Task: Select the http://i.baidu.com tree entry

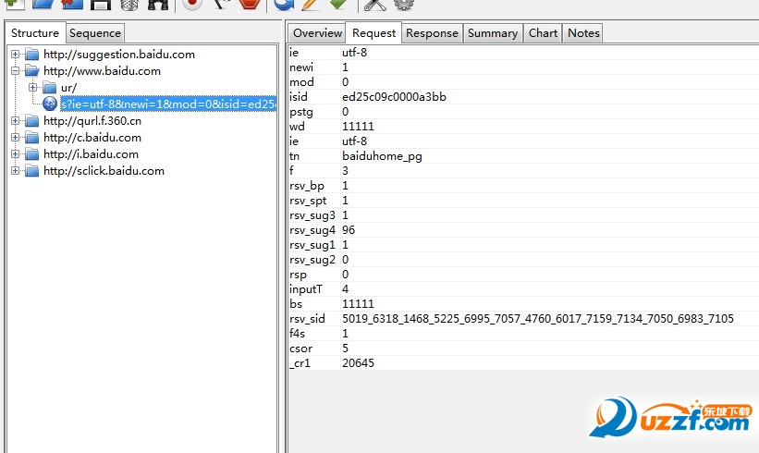Action: pyautogui.click(x=91, y=153)
